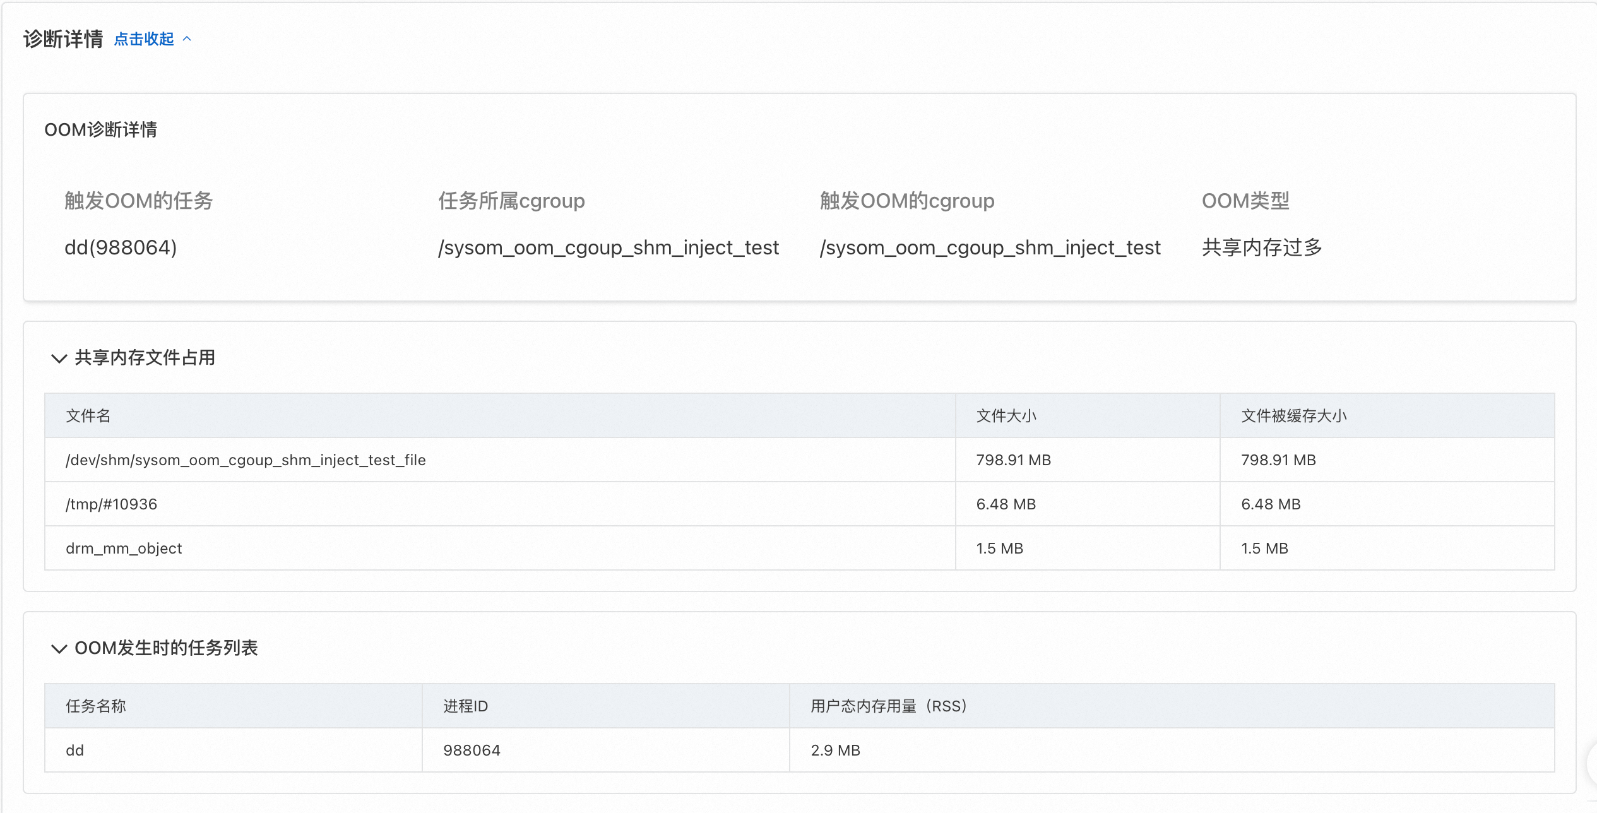Image resolution: width=1597 pixels, height=813 pixels.
Task: Click the 点击收起 collapse link
Action: click(144, 39)
